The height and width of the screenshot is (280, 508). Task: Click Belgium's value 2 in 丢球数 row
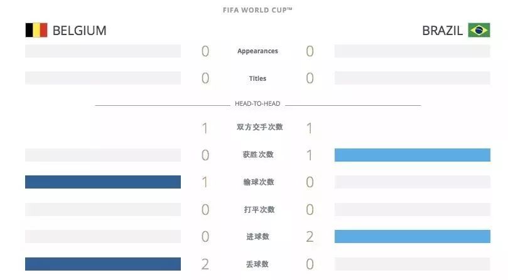[x=205, y=264]
